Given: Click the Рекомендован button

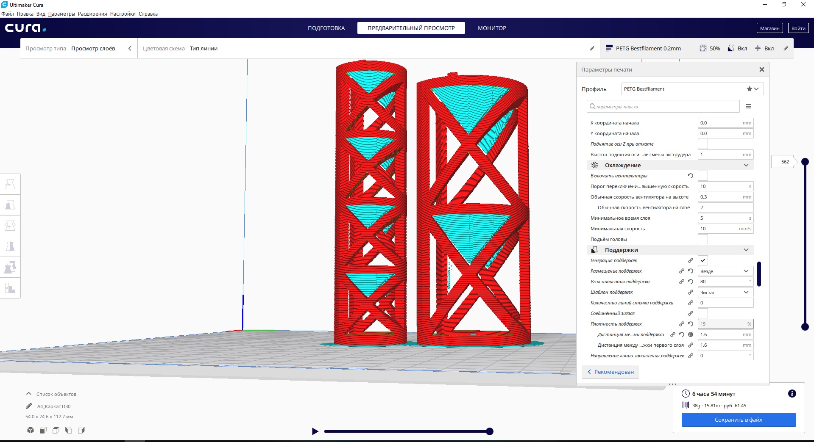Looking at the screenshot, I should [610, 372].
